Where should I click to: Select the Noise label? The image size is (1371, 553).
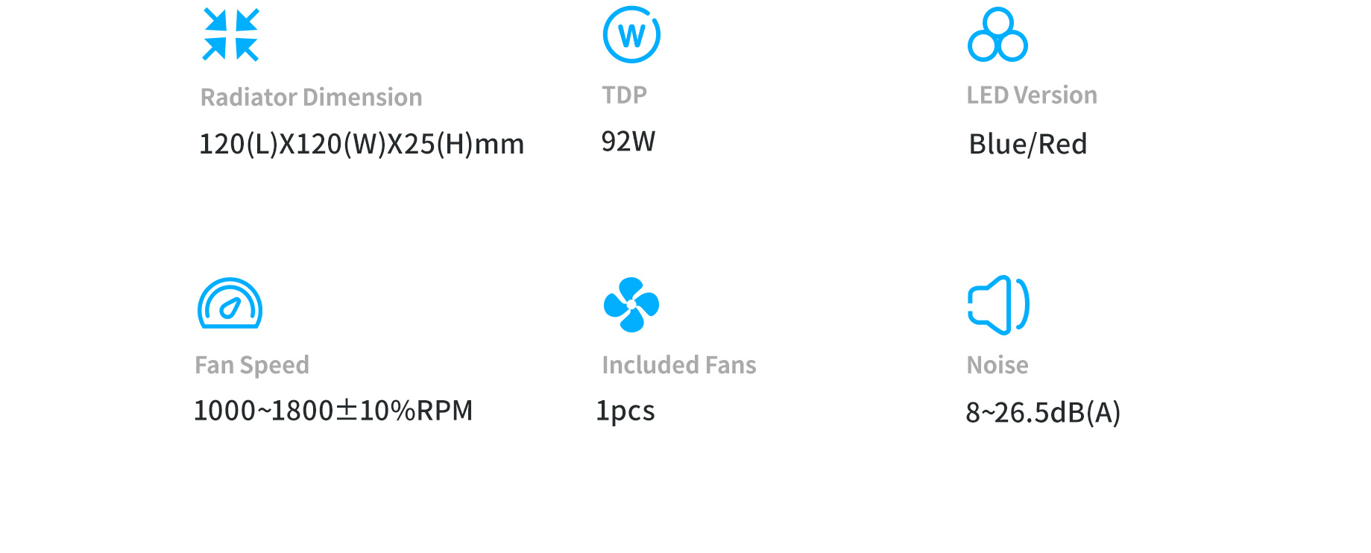click(x=997, y=364)
